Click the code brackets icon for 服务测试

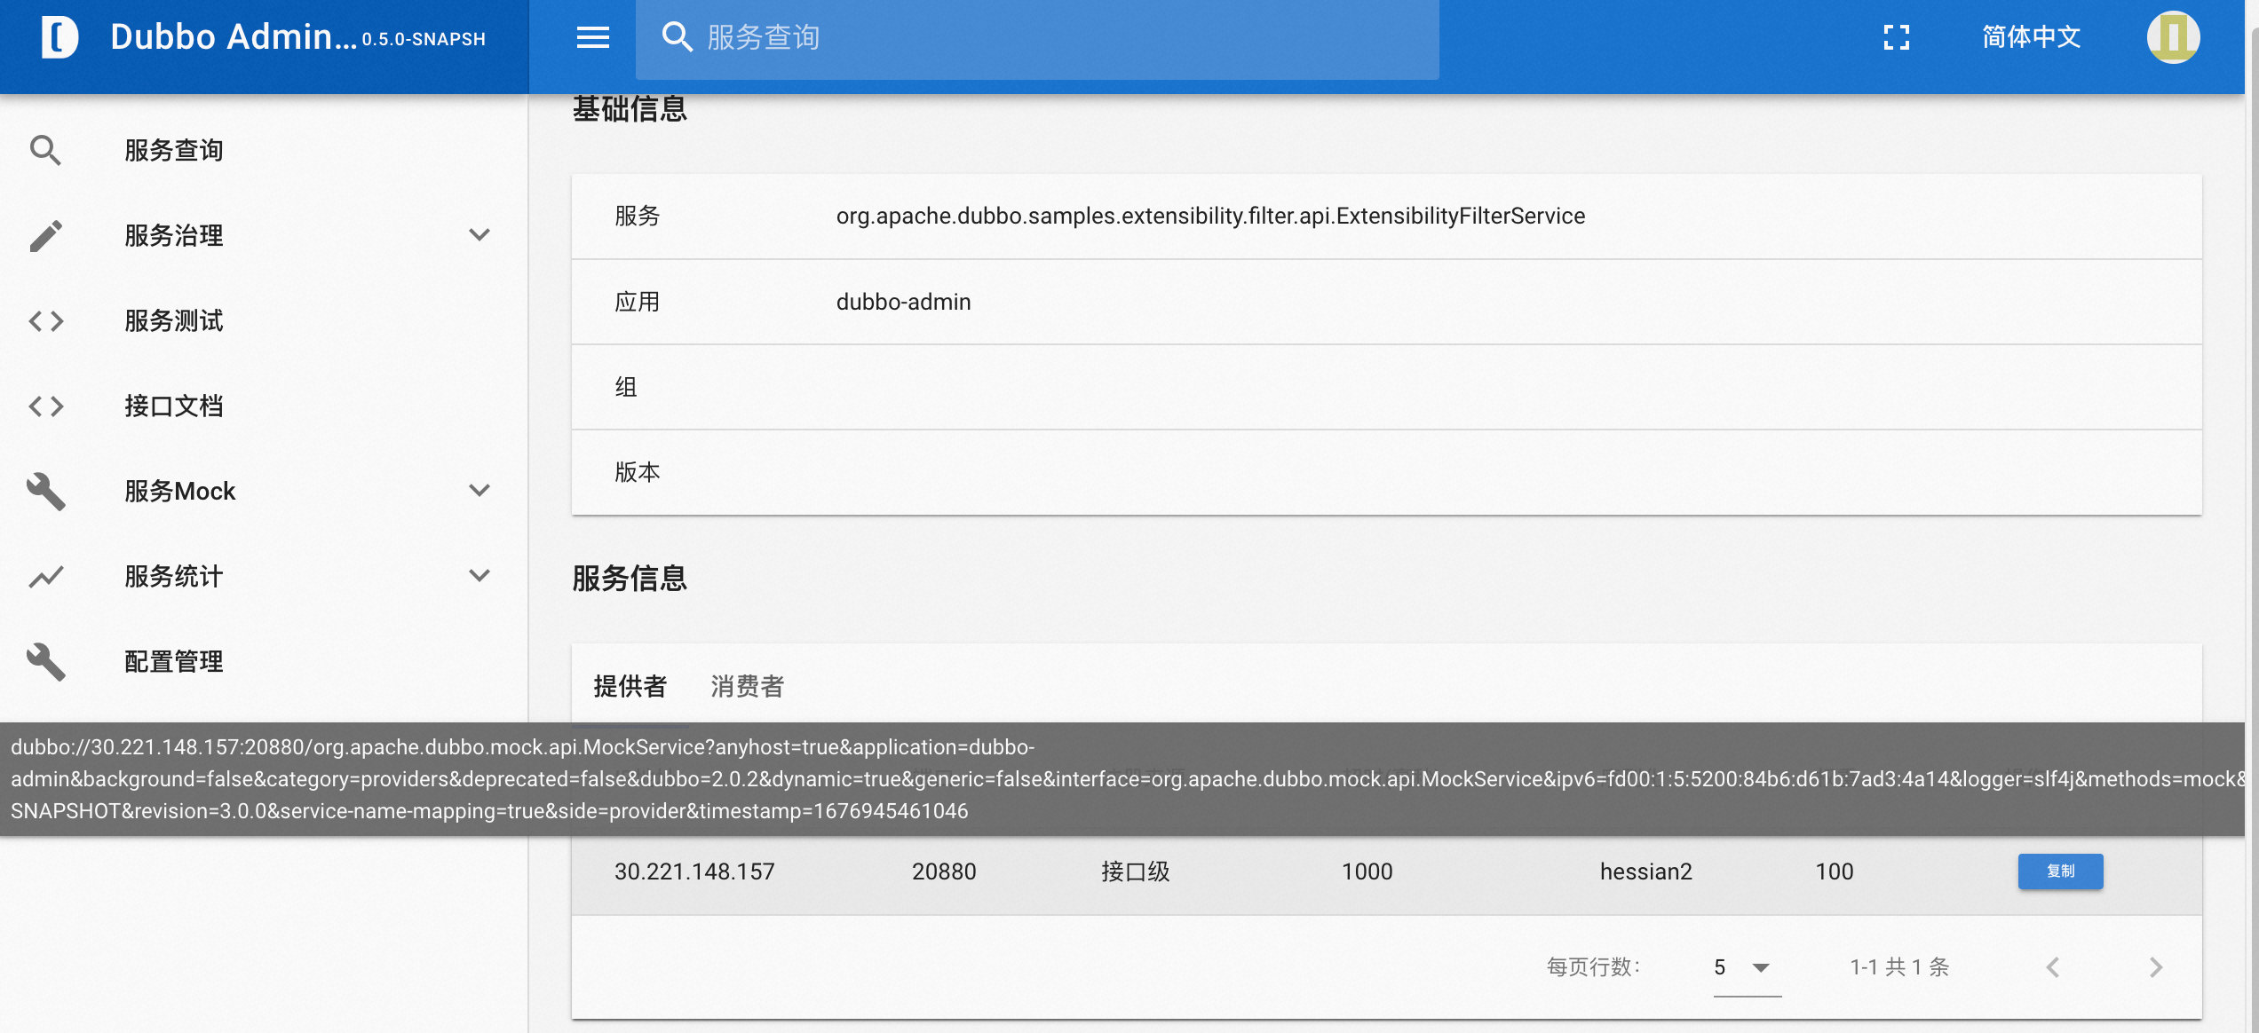(x=46, y=321)
